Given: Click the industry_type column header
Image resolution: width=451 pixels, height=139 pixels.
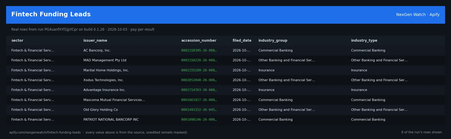Looking at the screenshot, I should click(x=364, y=40).
